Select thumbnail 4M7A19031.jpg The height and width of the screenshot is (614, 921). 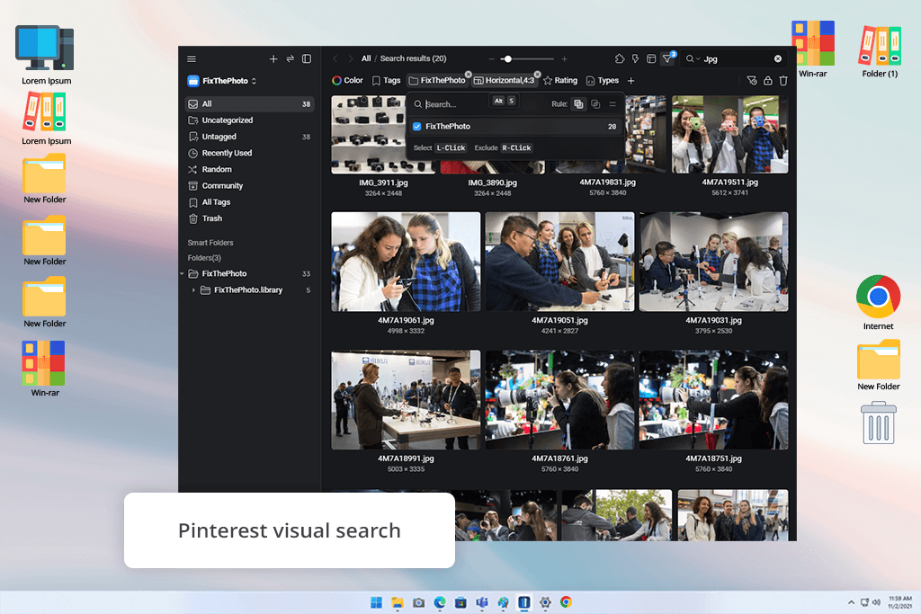click(x=713, y=262)
